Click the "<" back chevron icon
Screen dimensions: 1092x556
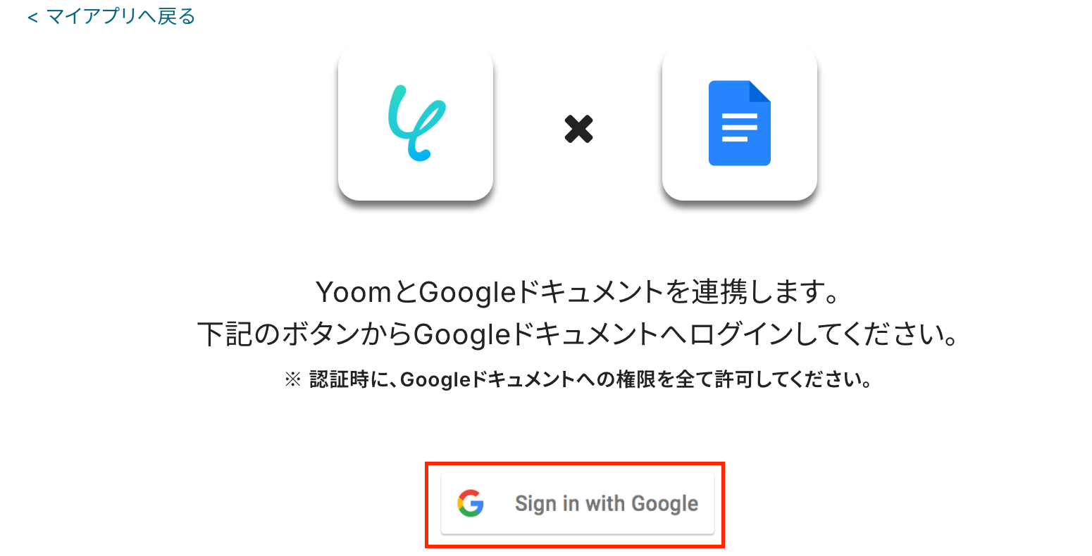click(x=32, y=18)
